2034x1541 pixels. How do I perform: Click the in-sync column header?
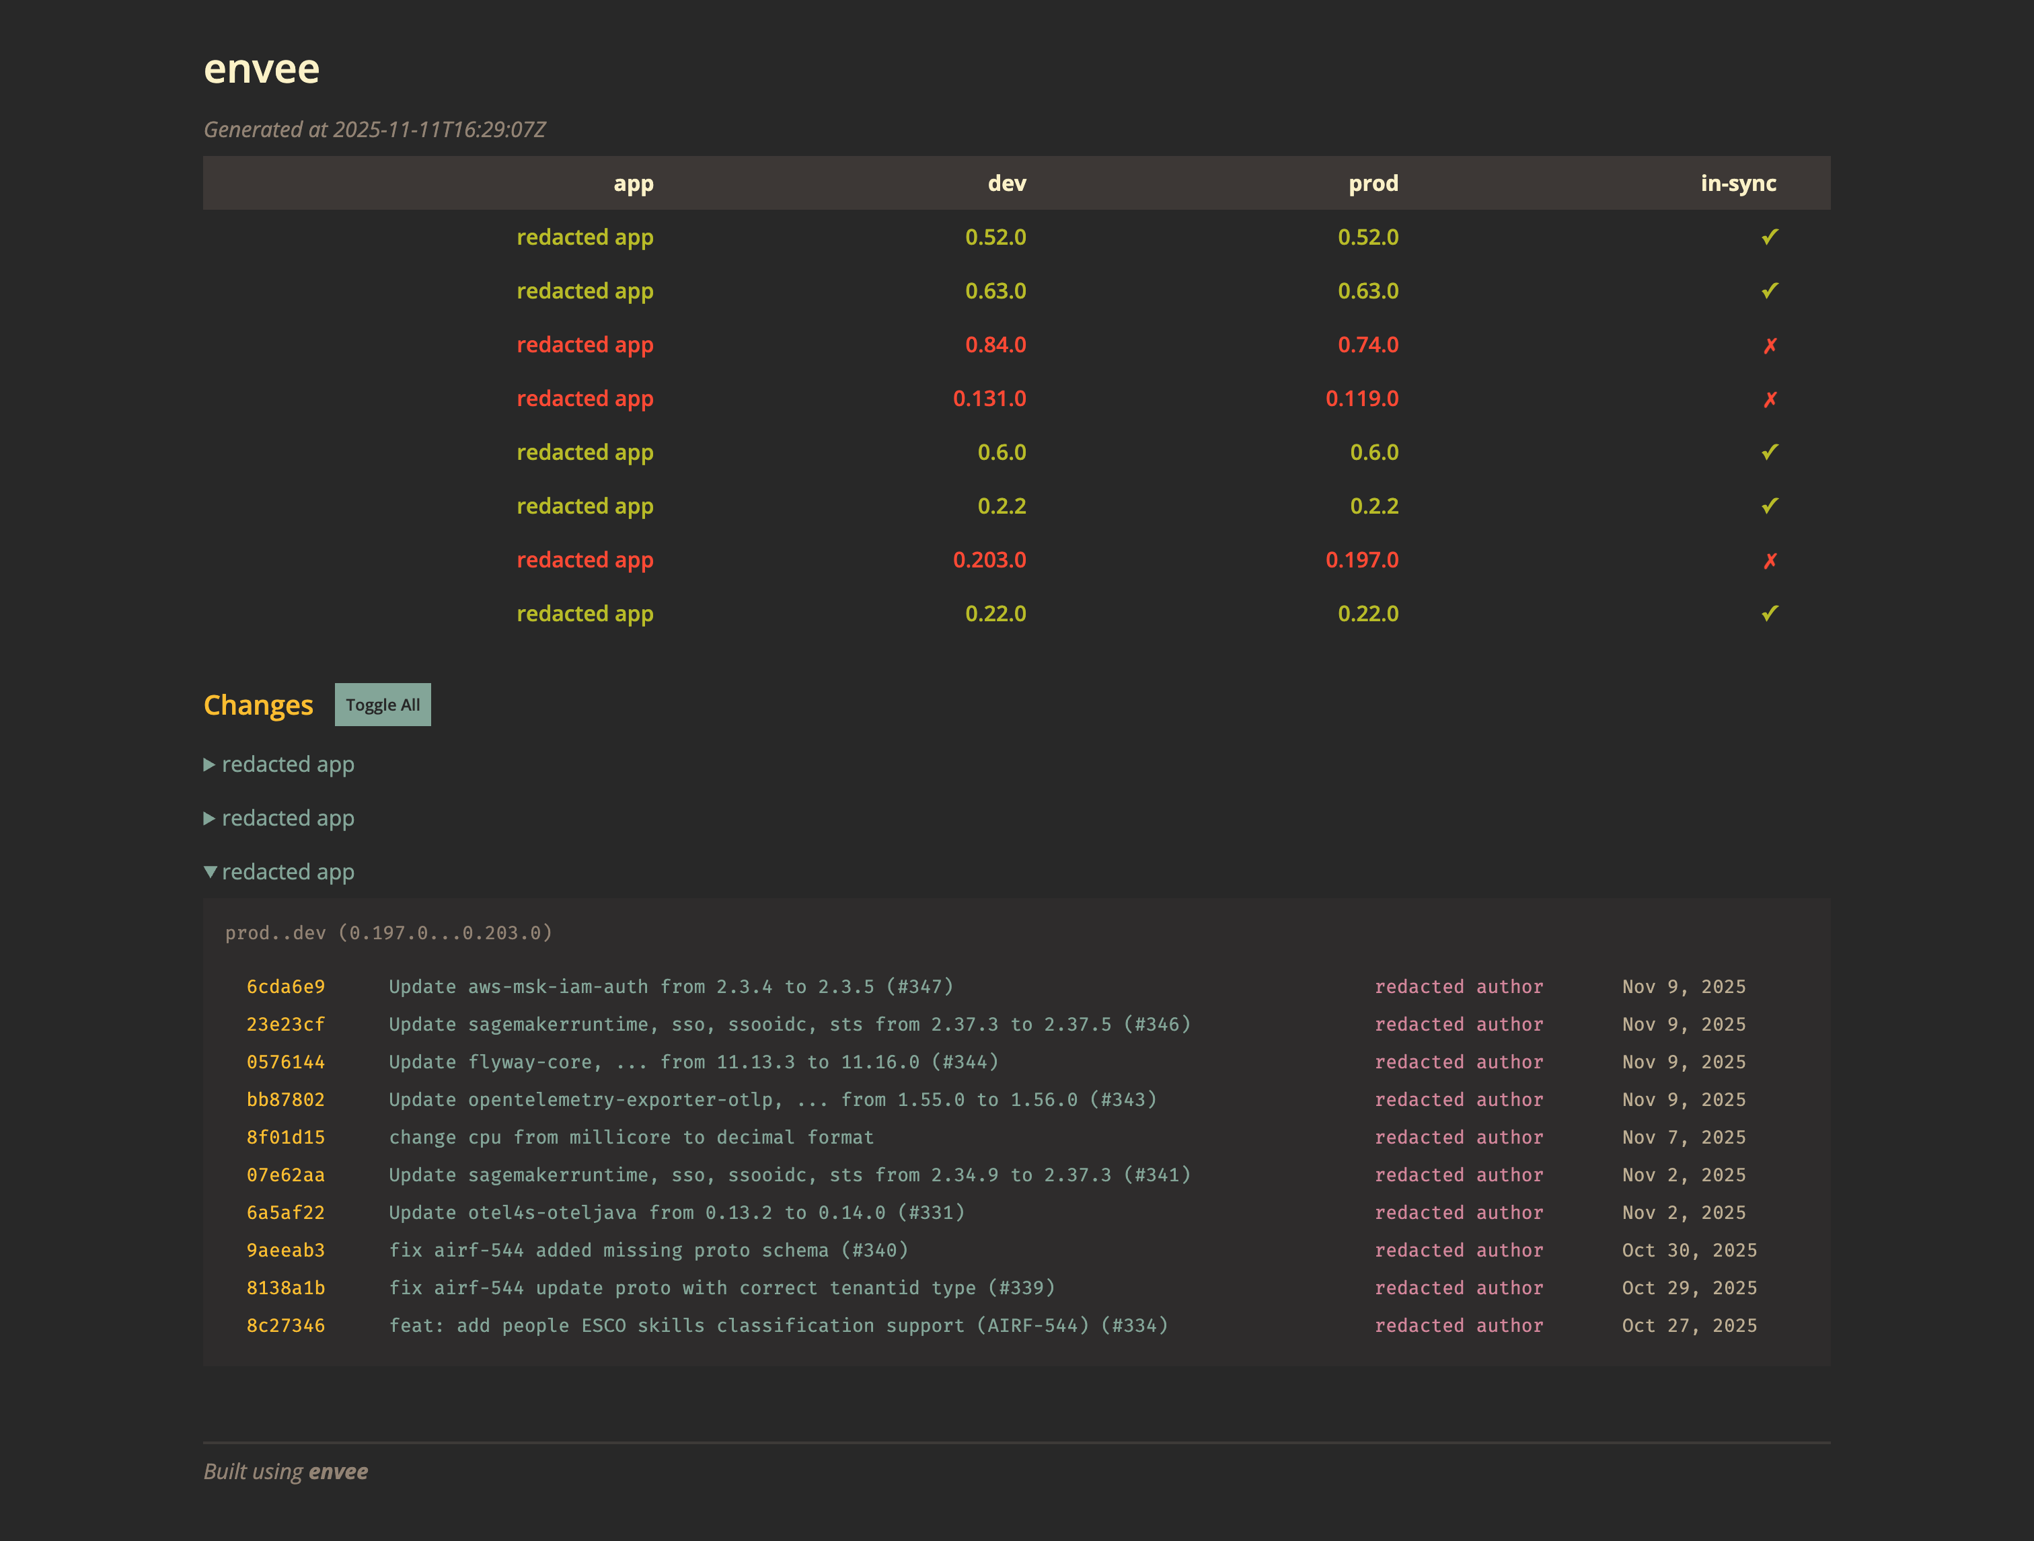pyautogui.click(x=1738, y=183)
